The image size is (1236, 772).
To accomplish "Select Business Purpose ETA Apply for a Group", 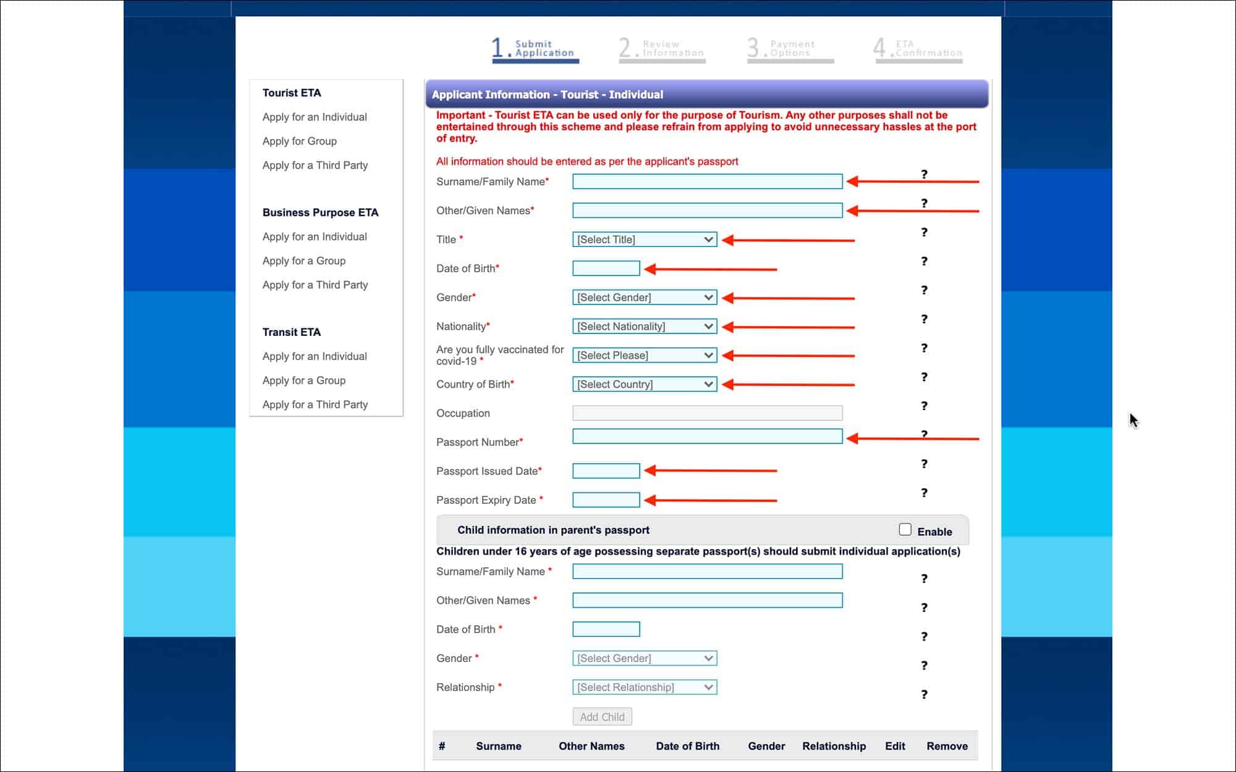I will (304, 261).
